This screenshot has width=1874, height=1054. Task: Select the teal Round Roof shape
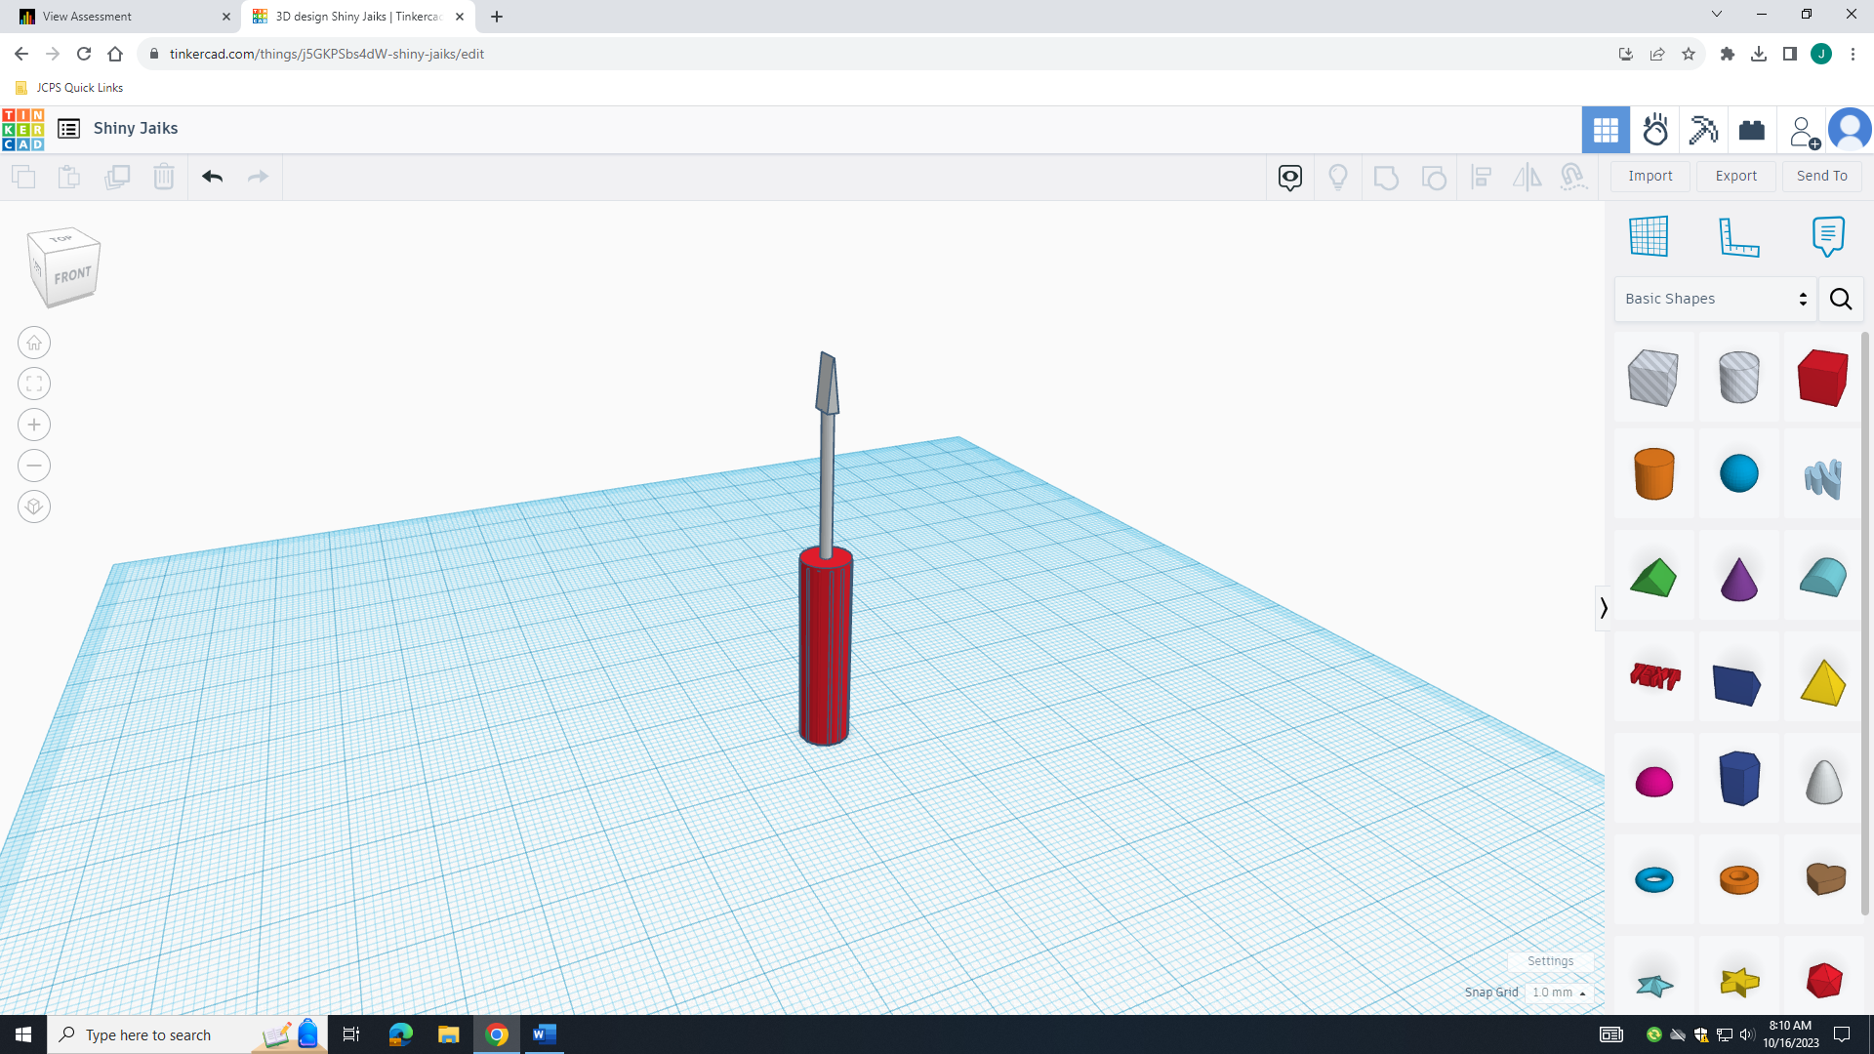[x=1823, y=577]
